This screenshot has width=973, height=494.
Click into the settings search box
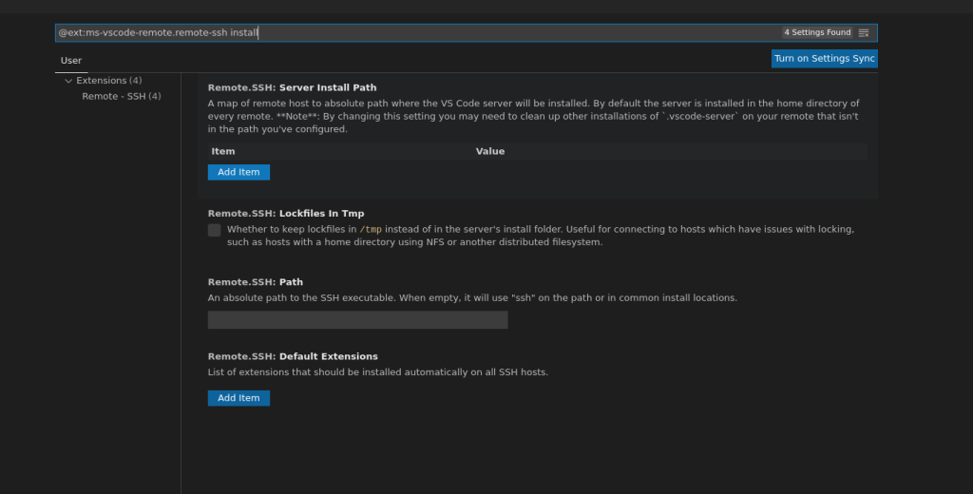pos(418,32)
